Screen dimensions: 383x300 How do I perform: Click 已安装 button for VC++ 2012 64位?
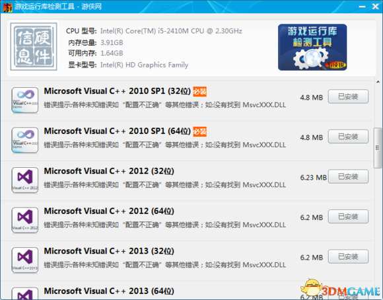click(348, 216)
